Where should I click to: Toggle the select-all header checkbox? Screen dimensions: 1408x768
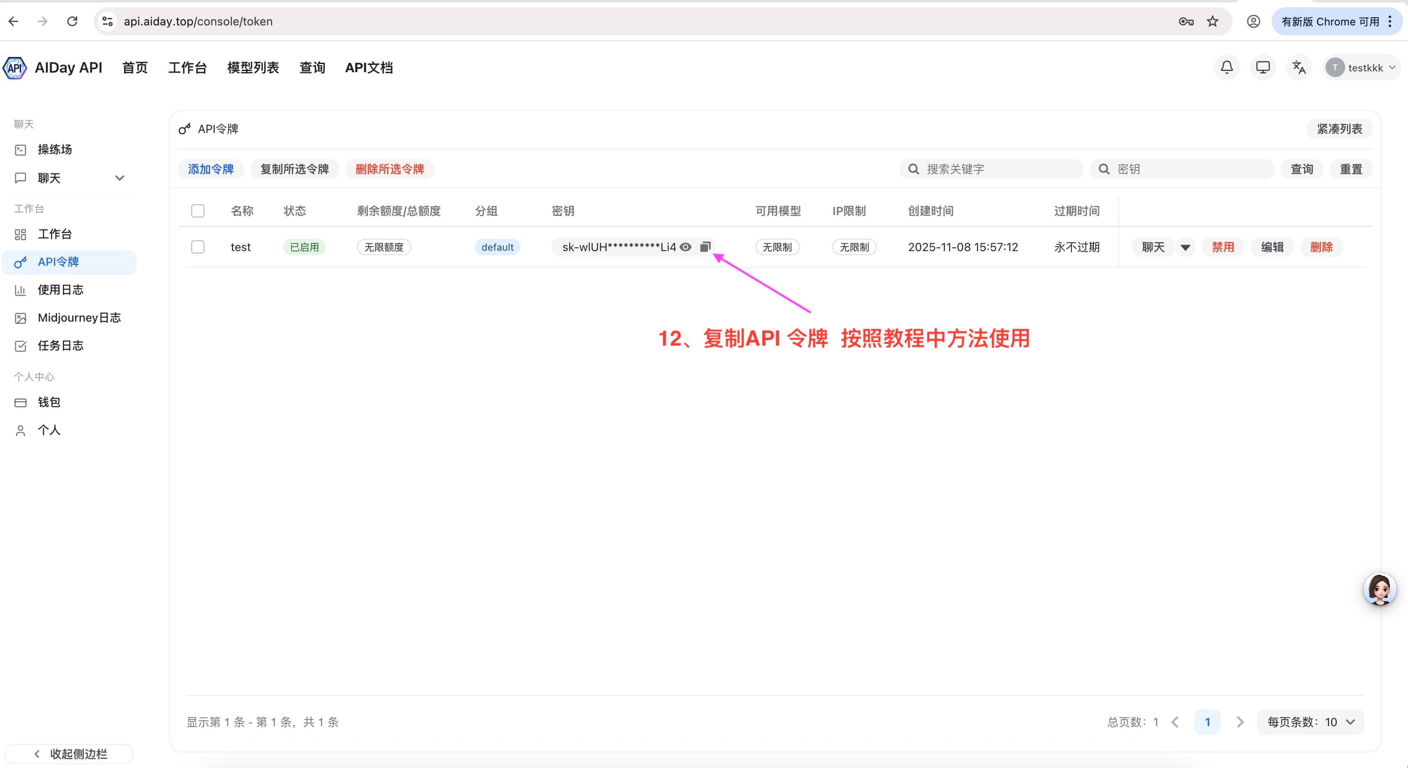point(198,211)
